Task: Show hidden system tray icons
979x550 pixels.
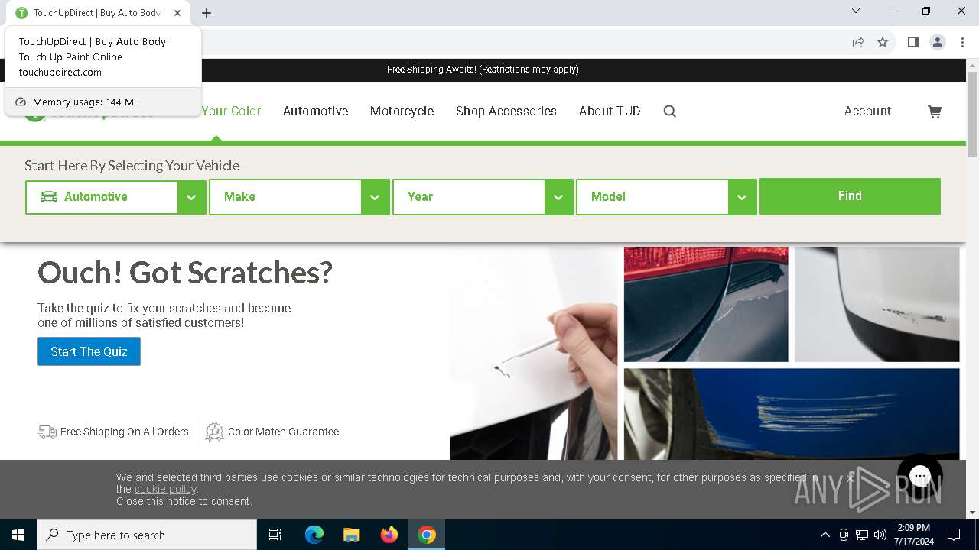Action: 825,535
